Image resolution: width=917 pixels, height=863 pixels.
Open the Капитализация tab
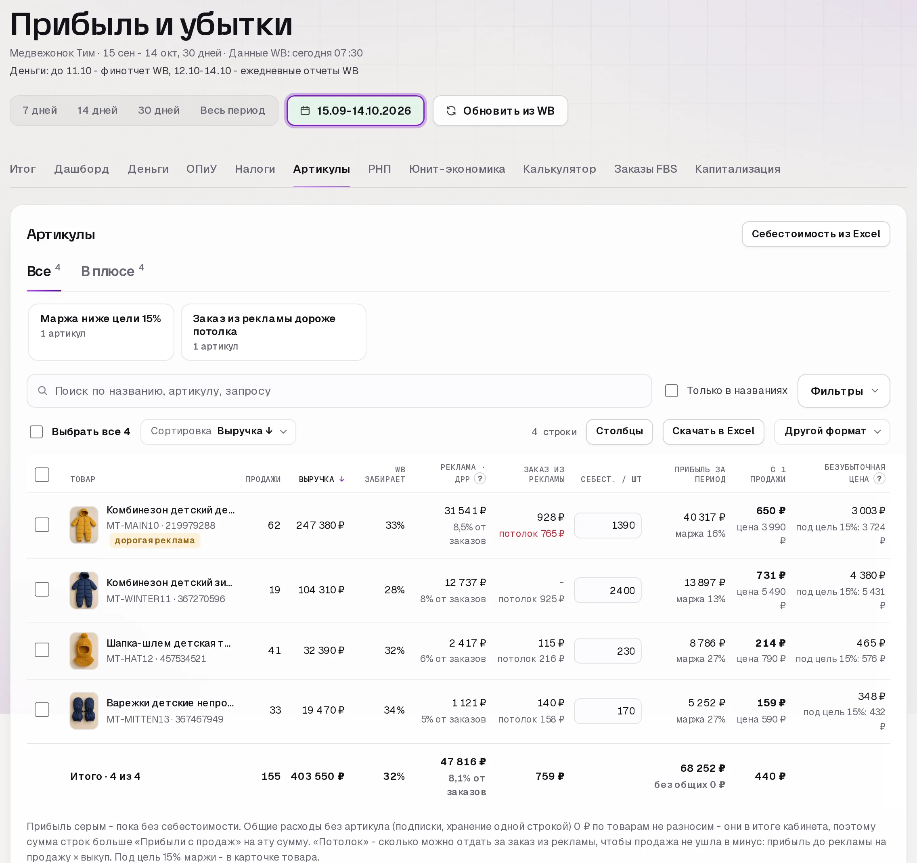(737, 169)
